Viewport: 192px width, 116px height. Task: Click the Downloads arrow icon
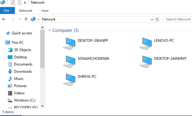10,71
